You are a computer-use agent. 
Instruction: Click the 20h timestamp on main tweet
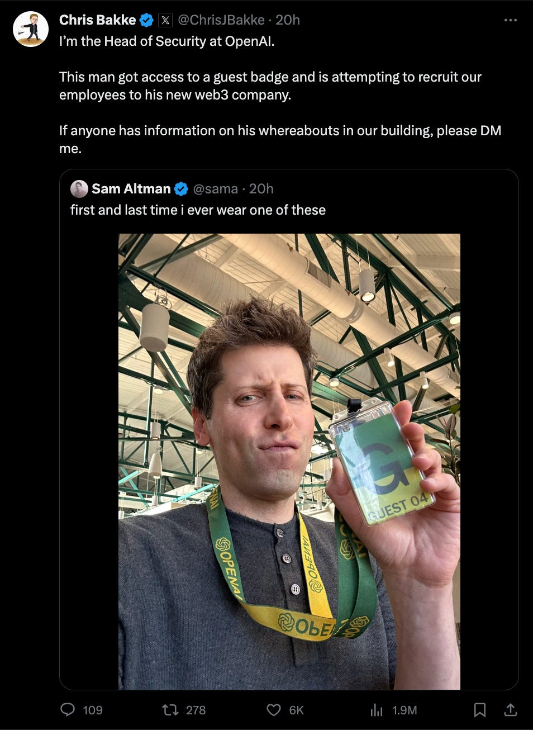[288, 20]
